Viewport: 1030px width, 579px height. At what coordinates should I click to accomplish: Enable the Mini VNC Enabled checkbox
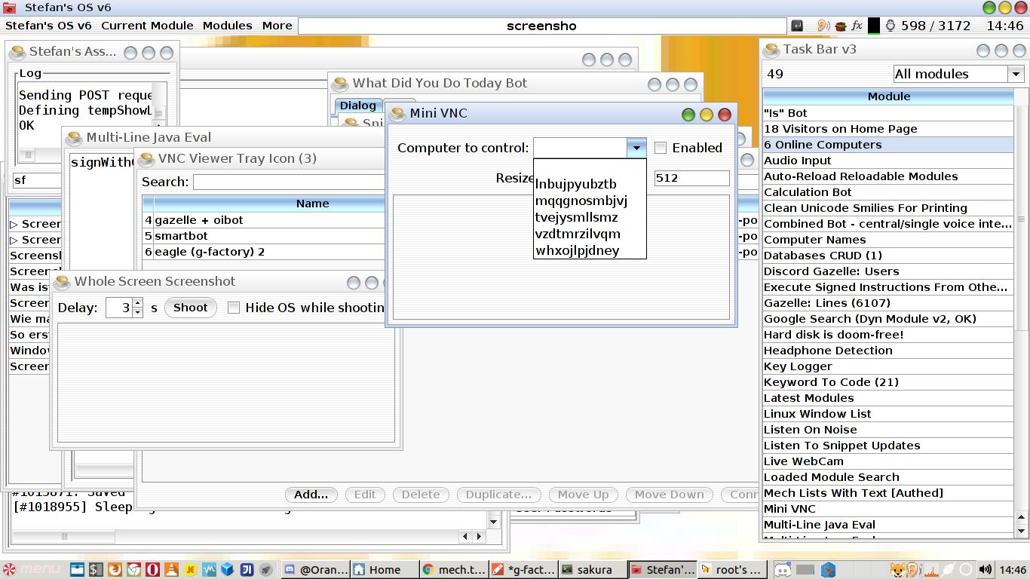661,148
